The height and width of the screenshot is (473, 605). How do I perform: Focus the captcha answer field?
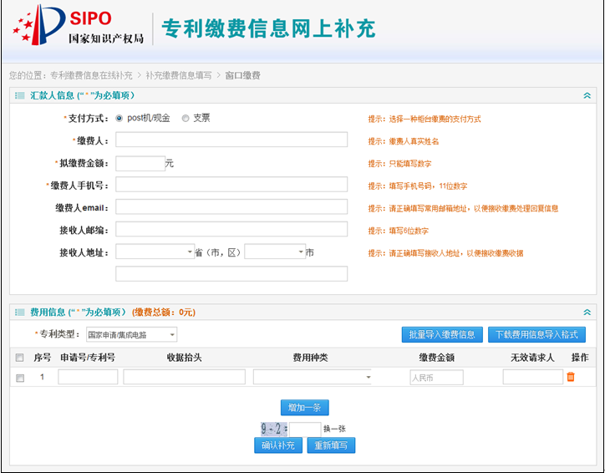pos(305,429)
